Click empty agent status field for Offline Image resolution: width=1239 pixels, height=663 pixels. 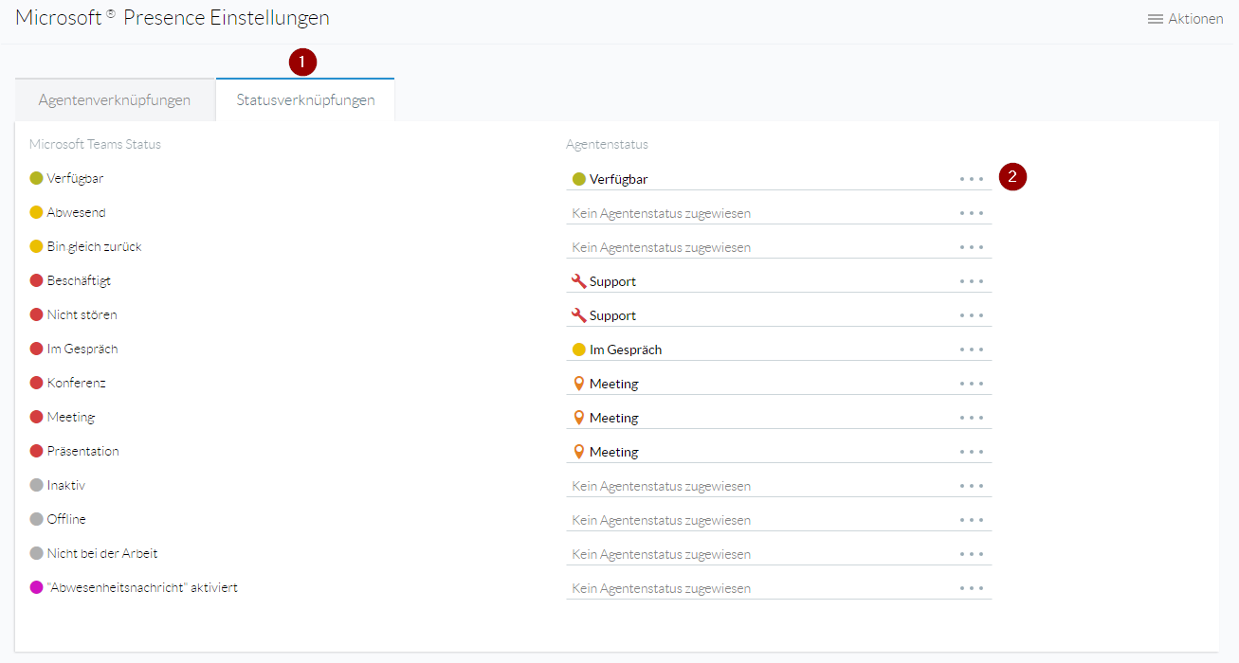[x=779, y=520]
